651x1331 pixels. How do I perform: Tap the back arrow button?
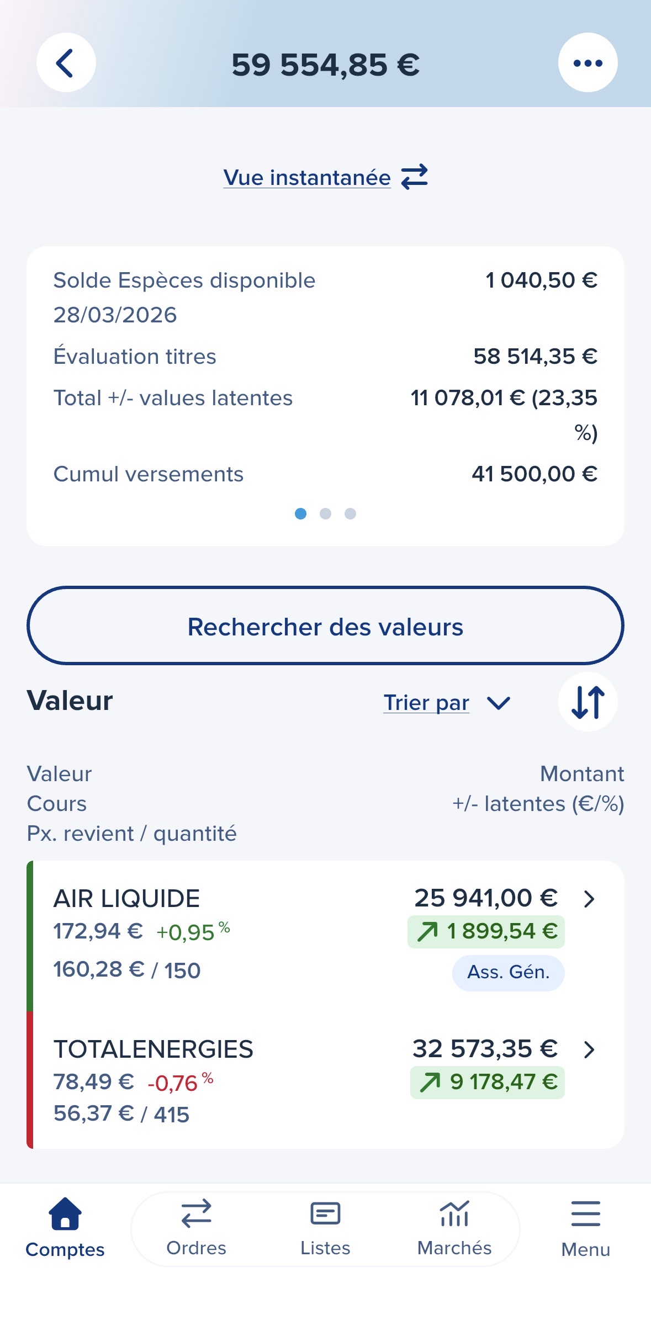click(x=66, y=63)
